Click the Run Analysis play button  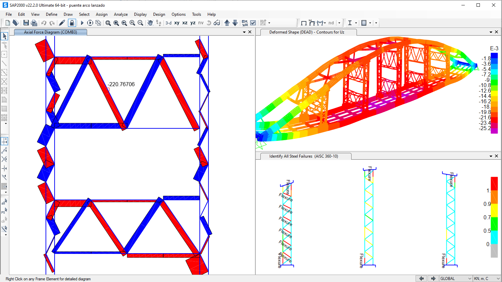click(x=82, y=23)
